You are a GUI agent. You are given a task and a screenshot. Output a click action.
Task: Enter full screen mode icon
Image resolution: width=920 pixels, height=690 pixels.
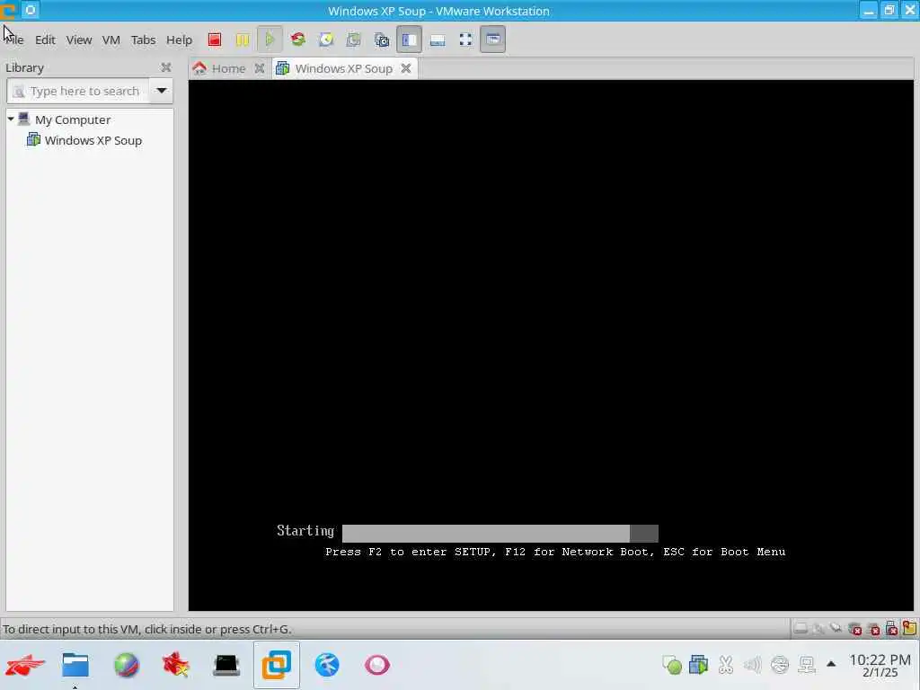pos(466,40)
